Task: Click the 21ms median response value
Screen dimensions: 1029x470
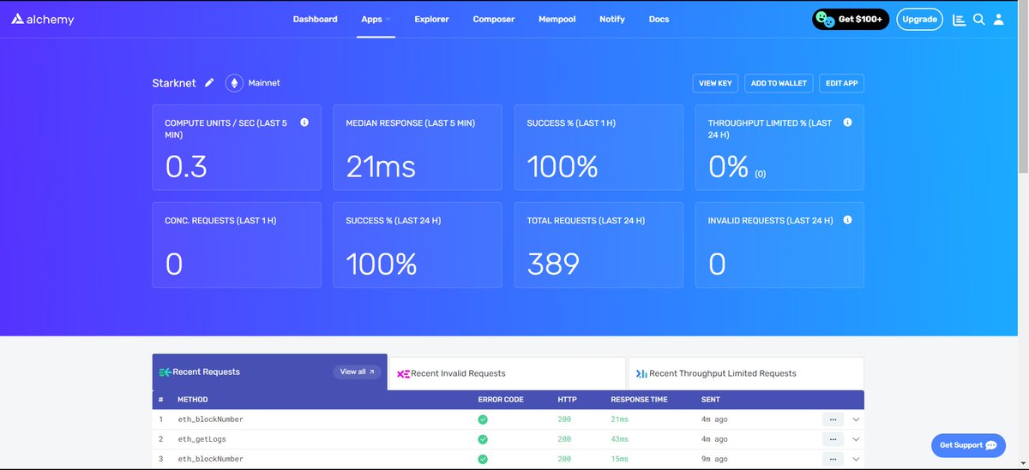Action: pos(381,166)
